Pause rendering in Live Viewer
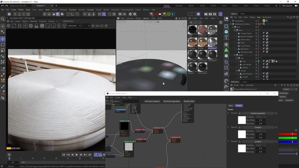Image resolution: width=299 pixels, height=168 pixels. [20, 26]
